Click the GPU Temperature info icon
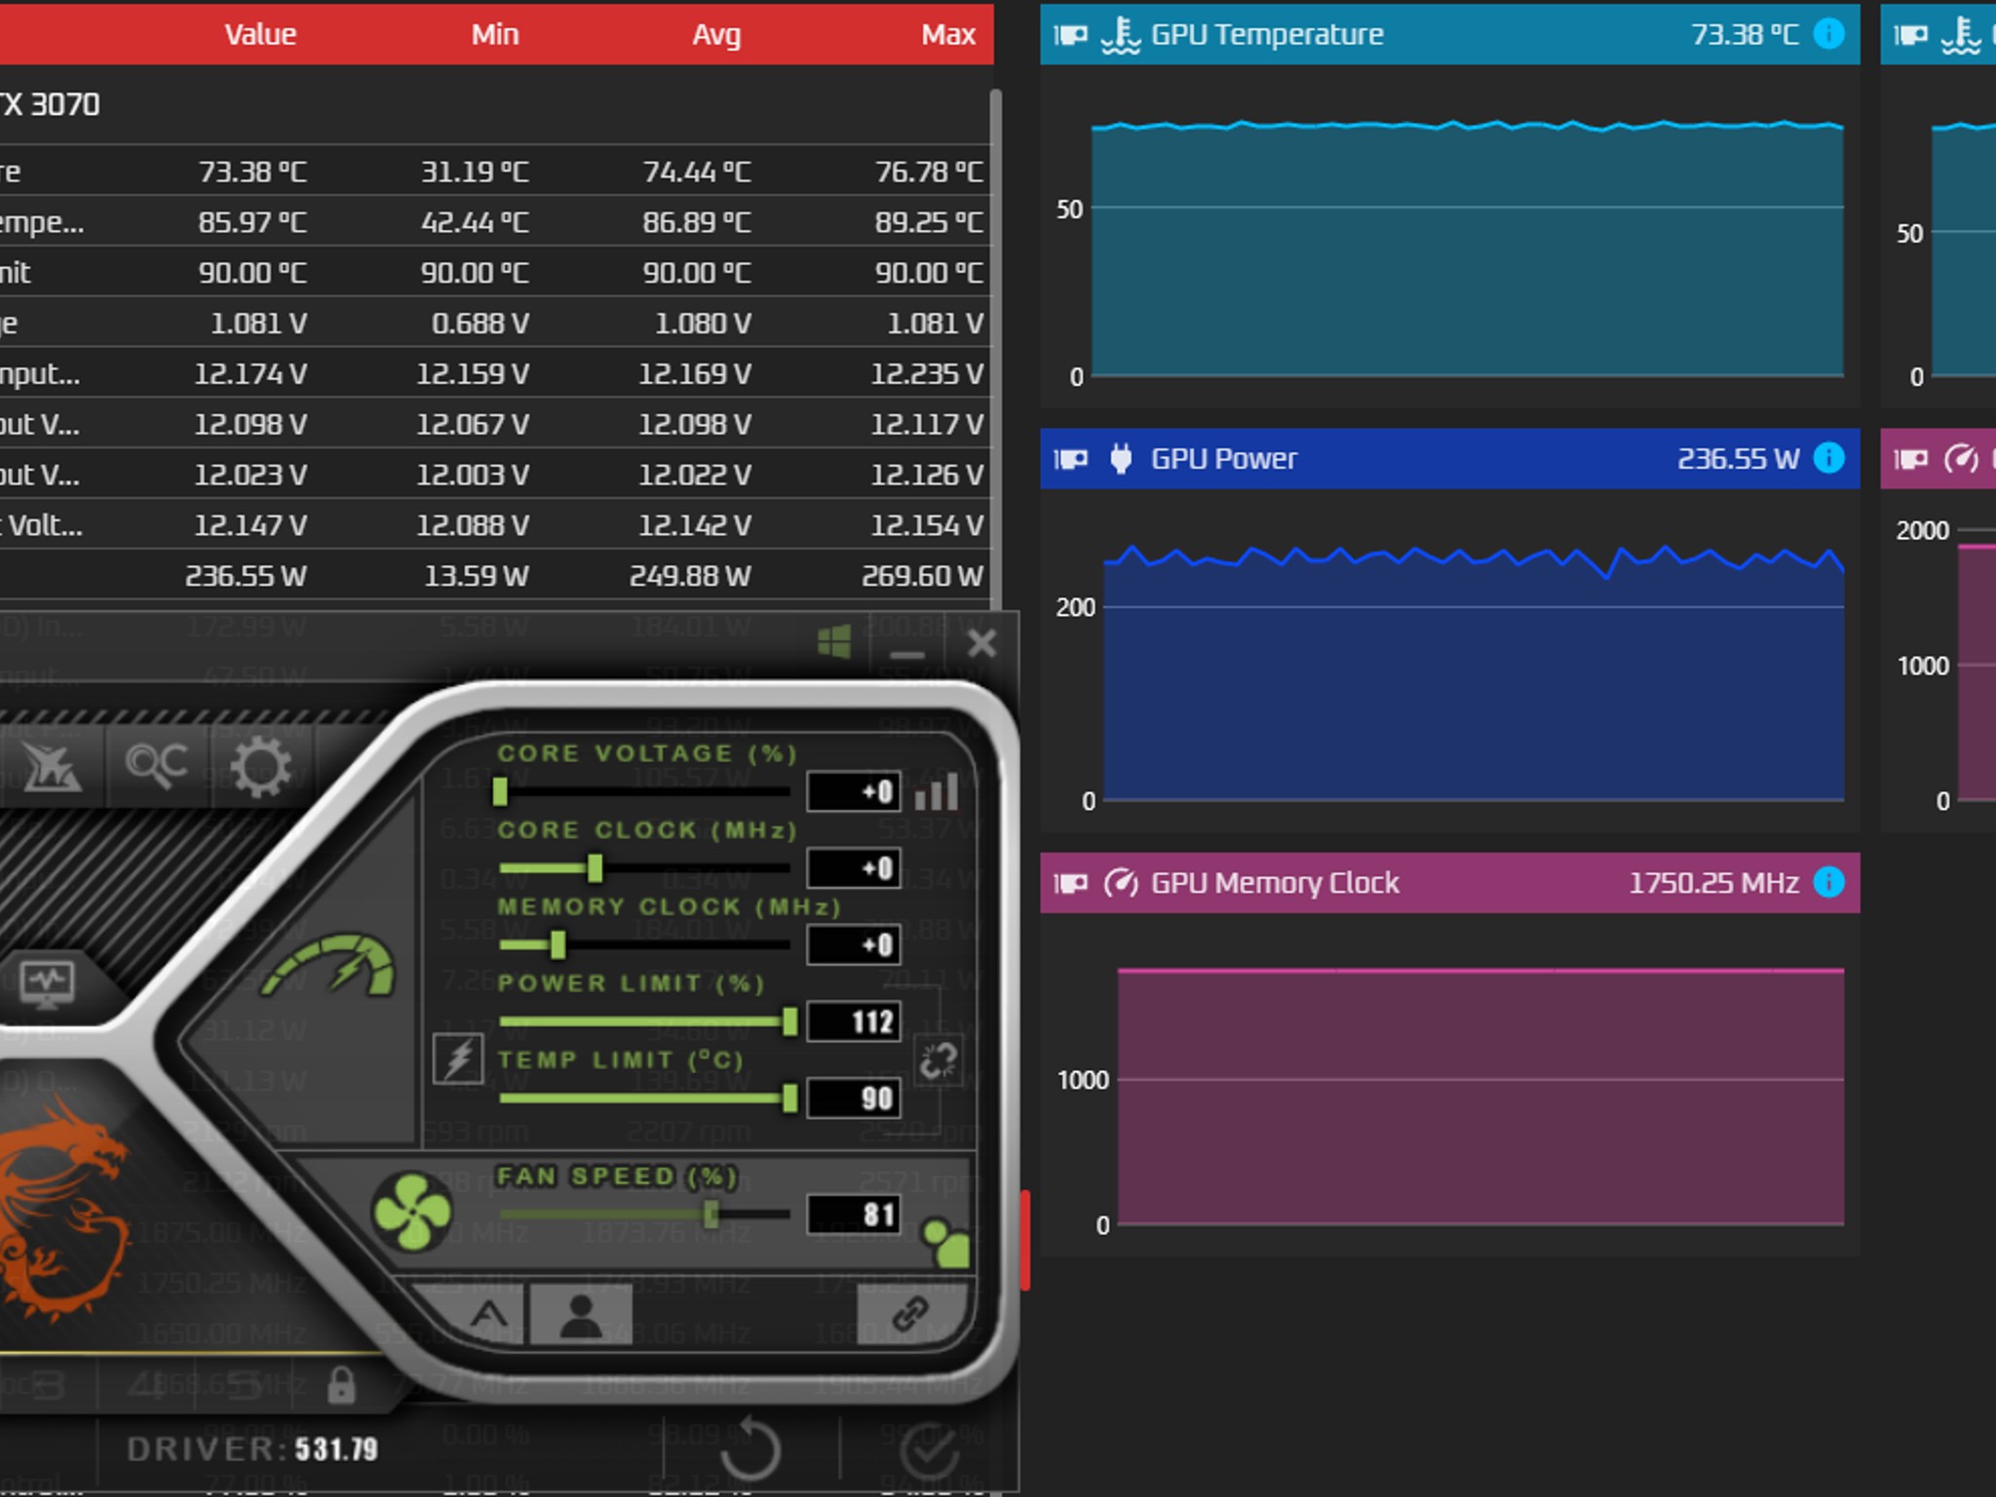The width and height of the screenshot is (1996, 1497). 1828,34
